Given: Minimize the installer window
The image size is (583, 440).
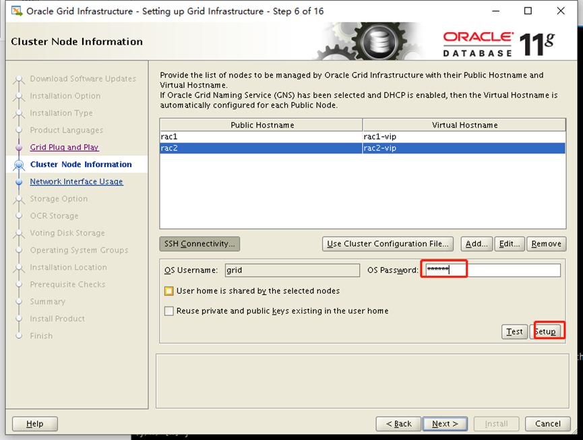Looking at the screenshot, I should tap(495, 11).
